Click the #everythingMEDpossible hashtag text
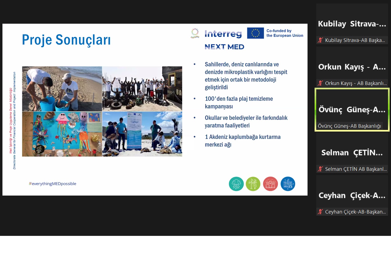 (x=52, y=184)
